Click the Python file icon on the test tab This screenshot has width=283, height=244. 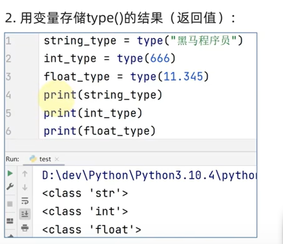click(x=33, y=159)
